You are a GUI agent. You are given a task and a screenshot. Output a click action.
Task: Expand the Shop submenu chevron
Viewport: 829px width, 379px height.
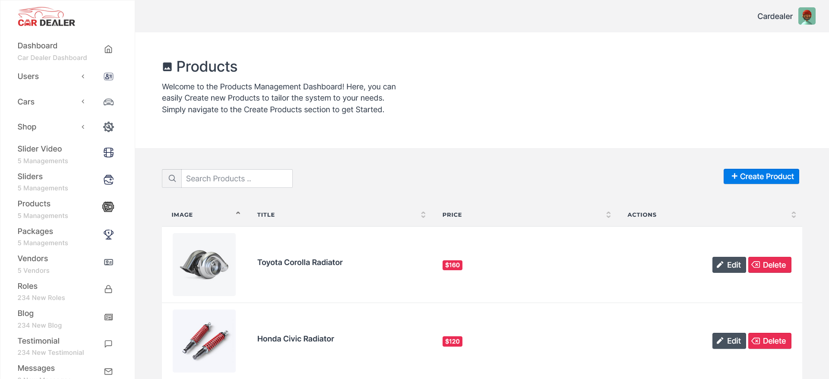click(83, 127)
